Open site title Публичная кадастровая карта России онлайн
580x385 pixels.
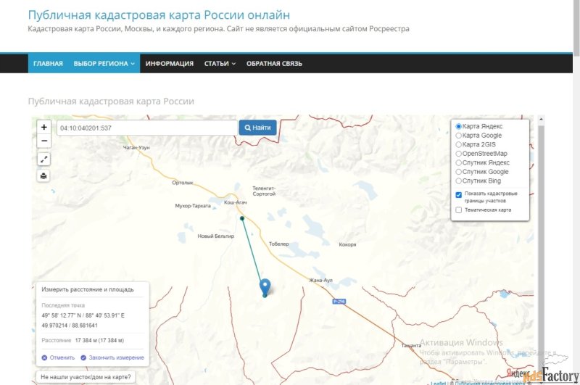pyautogui.click(x=159, y=15)
